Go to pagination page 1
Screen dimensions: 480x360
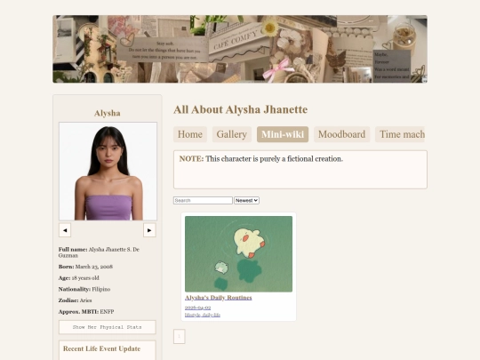tap(179, 336)
